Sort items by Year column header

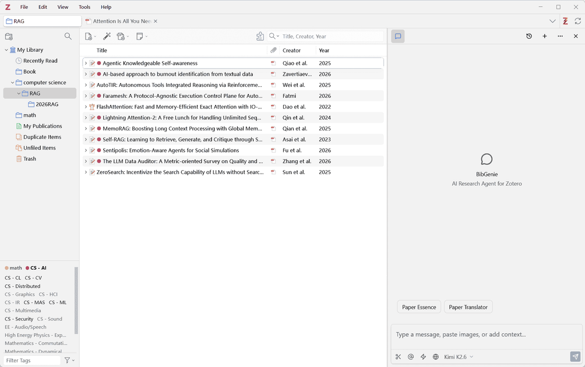[x=324, y=50]
